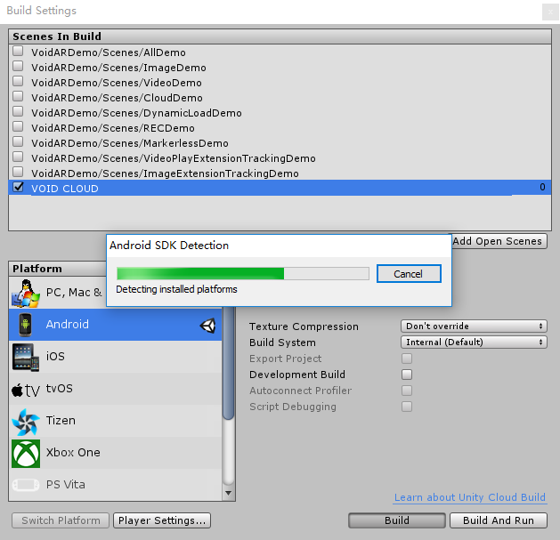Image resolution: width=560 pixels, height=540 pixels.
Task: Select the Android platform label
Action: tap(67, 325)
